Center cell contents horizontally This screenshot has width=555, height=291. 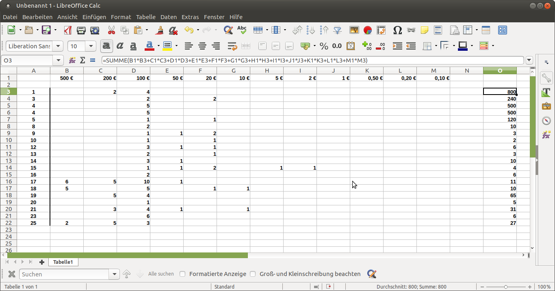202,46
